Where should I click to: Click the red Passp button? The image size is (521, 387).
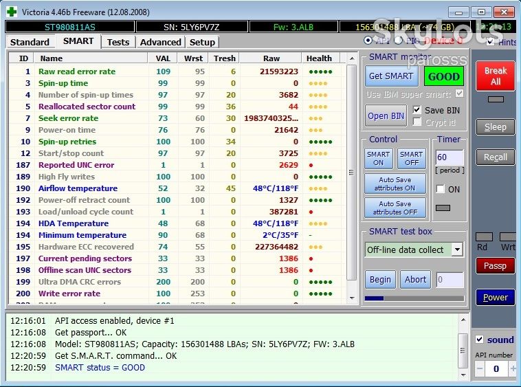coord(495,266)
